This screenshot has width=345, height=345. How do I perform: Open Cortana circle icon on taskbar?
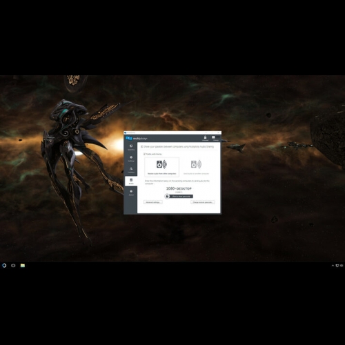tap(4, 266)
